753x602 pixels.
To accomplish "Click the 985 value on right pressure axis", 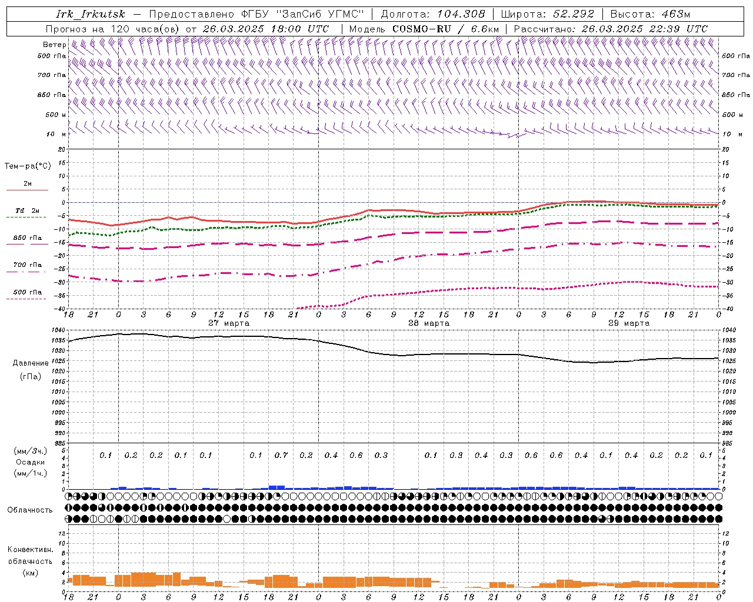I will [x=728, y=443].
